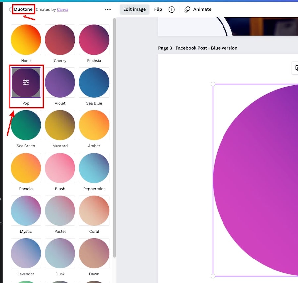
Task: Apply the Sea Green duotone preset
Action: pos(26,125)
